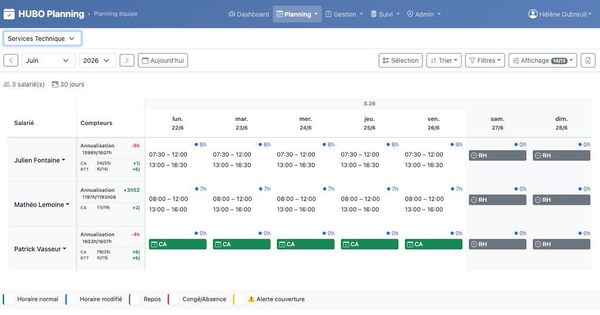
Task: Click Mathéo Lemoine's Annualisation +3h52 counter
Action: 110,194
